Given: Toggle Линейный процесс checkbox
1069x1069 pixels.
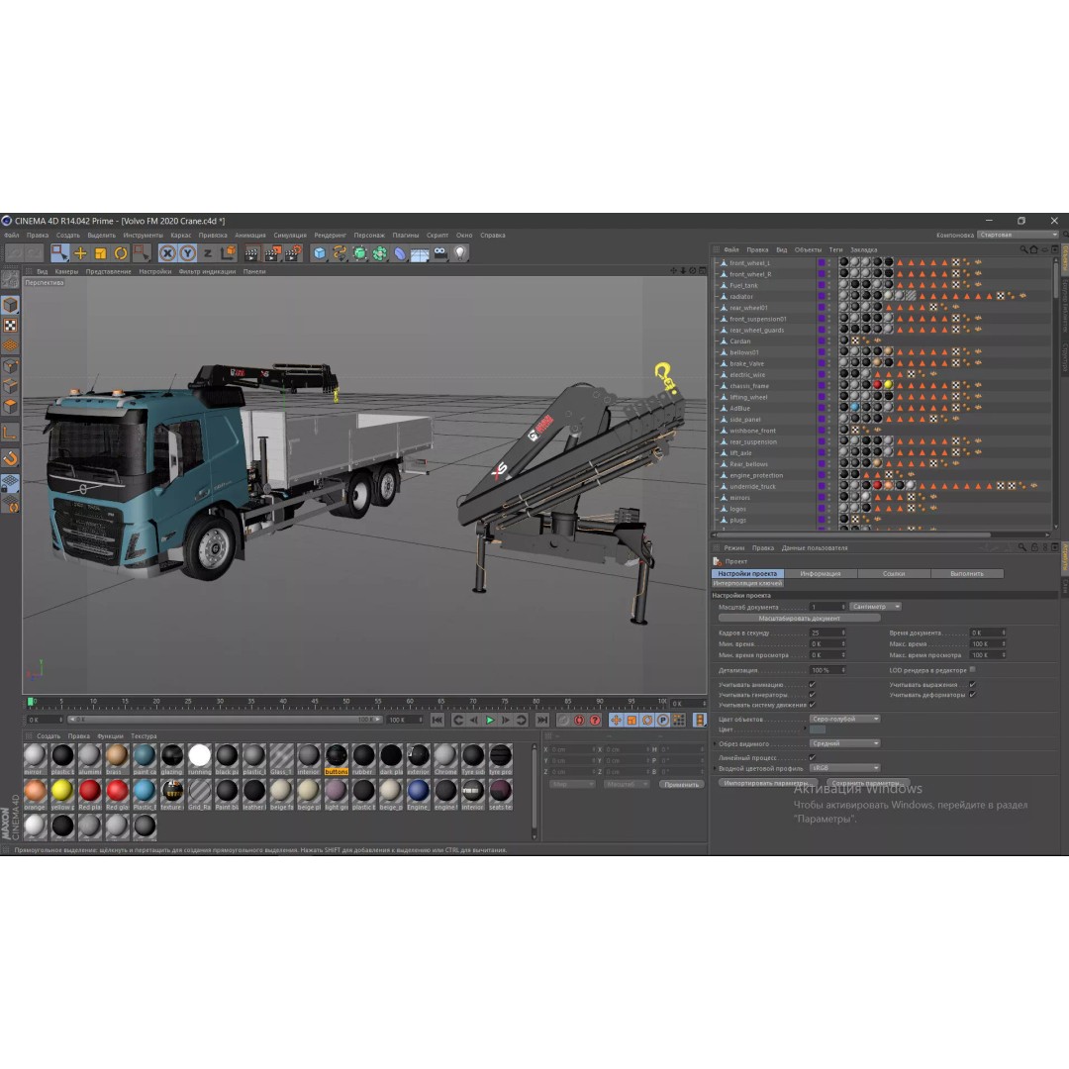Looking at the screenshot, I should pos(812,757).
